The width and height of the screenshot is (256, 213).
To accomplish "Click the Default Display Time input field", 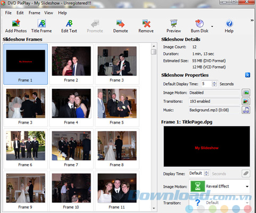I will pos(207,84).
